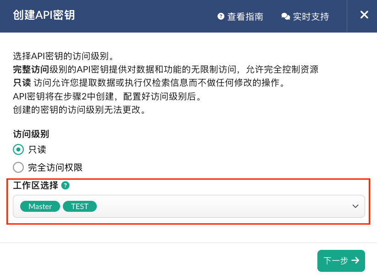Click the 创建API密钥 dialog title

tap(44, 15)
